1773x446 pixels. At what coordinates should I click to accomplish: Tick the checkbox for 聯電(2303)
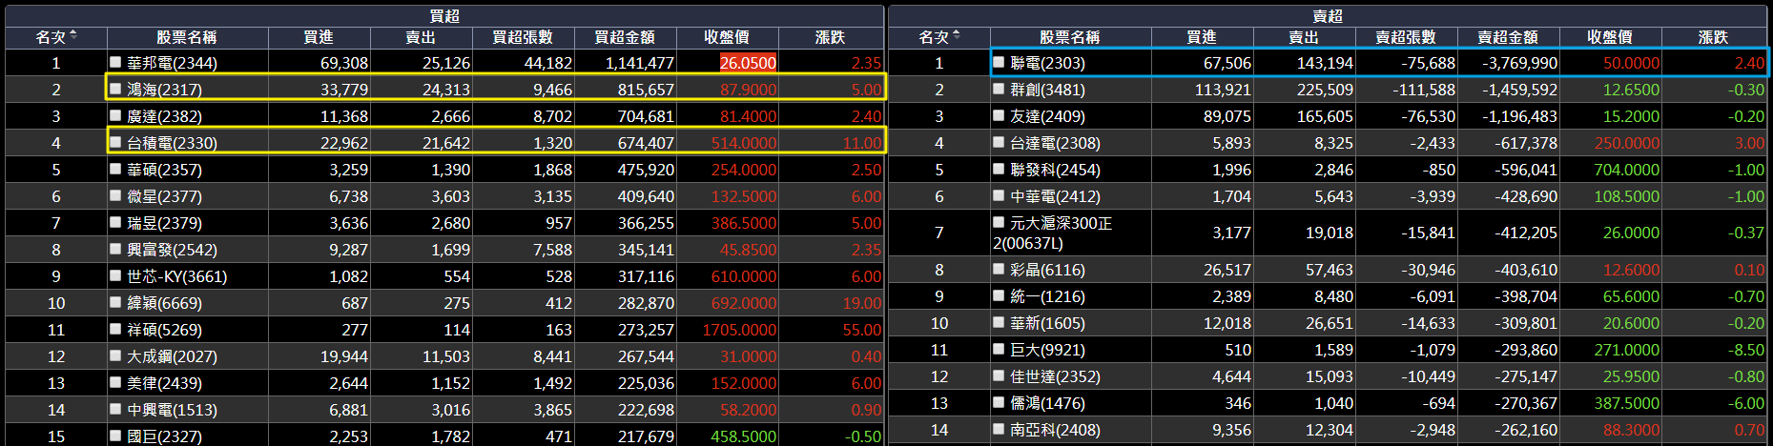click(x=999, y=61)
